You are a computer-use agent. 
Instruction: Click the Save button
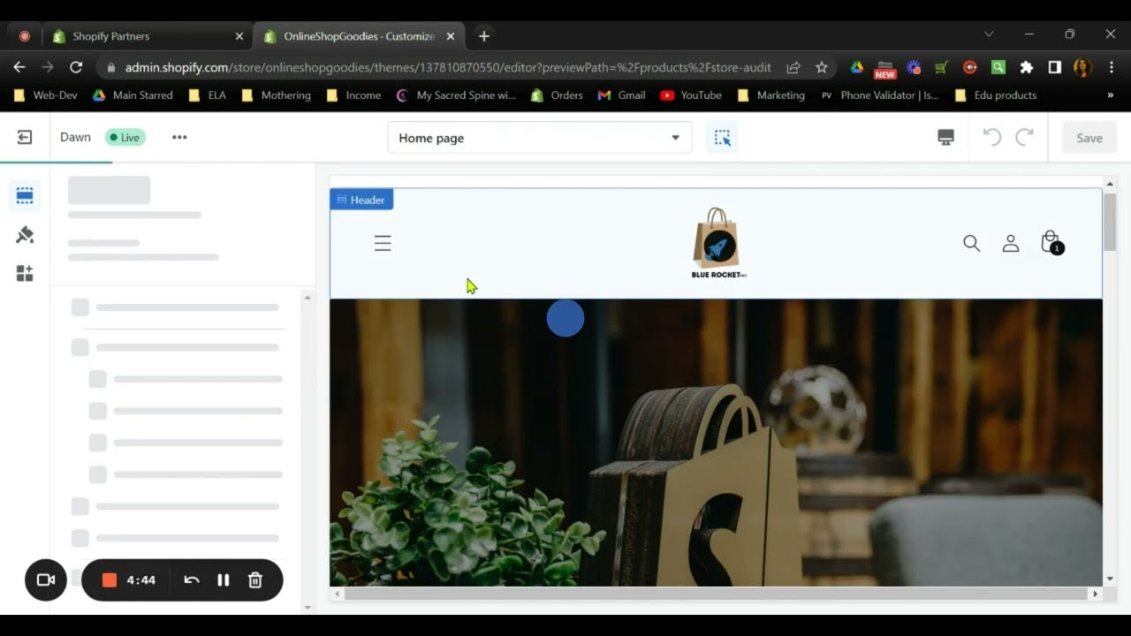click(1089, 138)
